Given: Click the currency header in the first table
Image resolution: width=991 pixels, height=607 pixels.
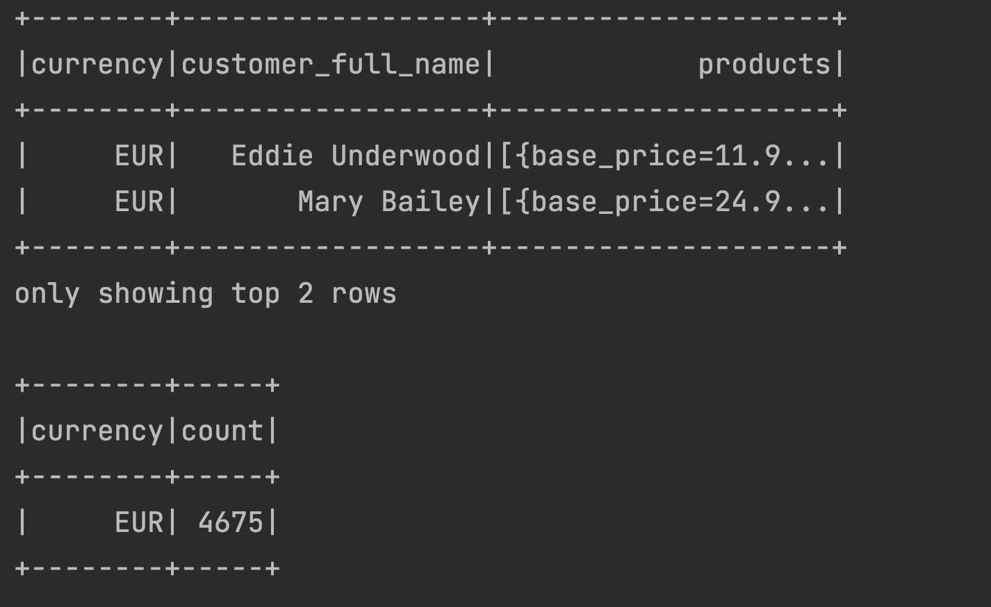Looking at the screenshot, I should click(x=97, y=65).
